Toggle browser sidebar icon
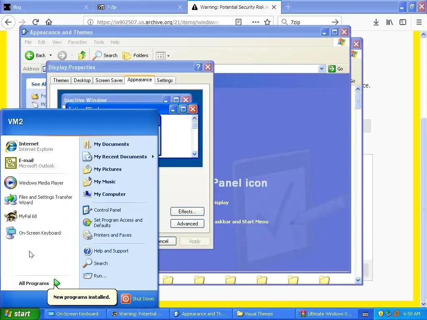Image resolution: width=427 pixels, height=320 pixels. [403, 22]
